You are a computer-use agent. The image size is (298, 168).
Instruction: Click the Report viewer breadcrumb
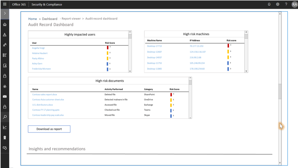coord(71,18)
